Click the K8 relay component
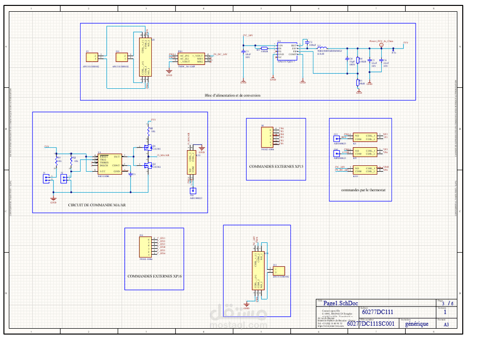 pyautogui.click(x=145, y=57)
